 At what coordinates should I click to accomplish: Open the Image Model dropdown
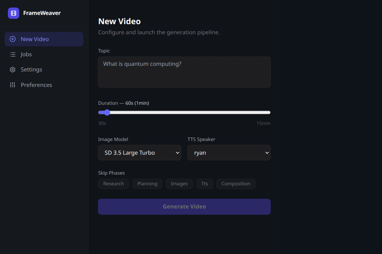[x=140, y=153]
